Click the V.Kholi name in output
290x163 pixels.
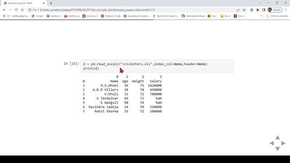111,94
